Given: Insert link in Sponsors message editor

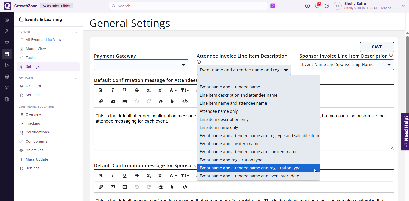Looking at the screenshot, I should point(101,187).
